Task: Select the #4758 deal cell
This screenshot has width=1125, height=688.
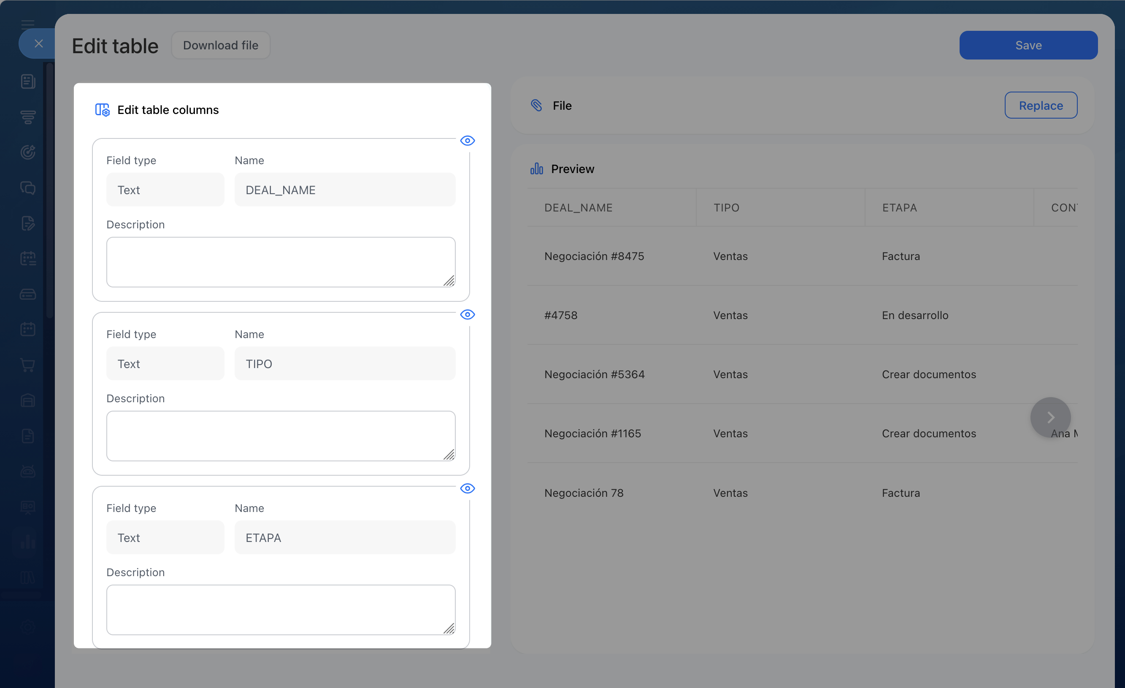Action: coord(561,315)
